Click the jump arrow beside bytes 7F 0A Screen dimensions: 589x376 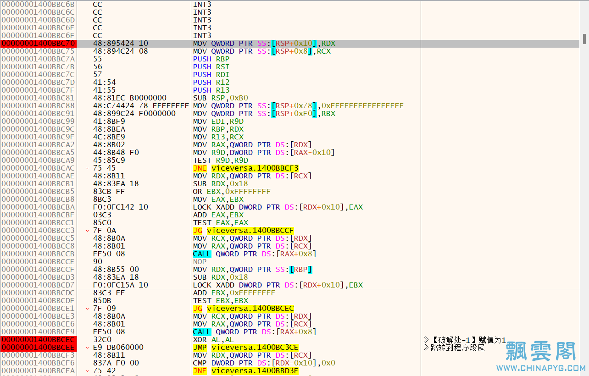pyautogui.click(x=88, y=231)
